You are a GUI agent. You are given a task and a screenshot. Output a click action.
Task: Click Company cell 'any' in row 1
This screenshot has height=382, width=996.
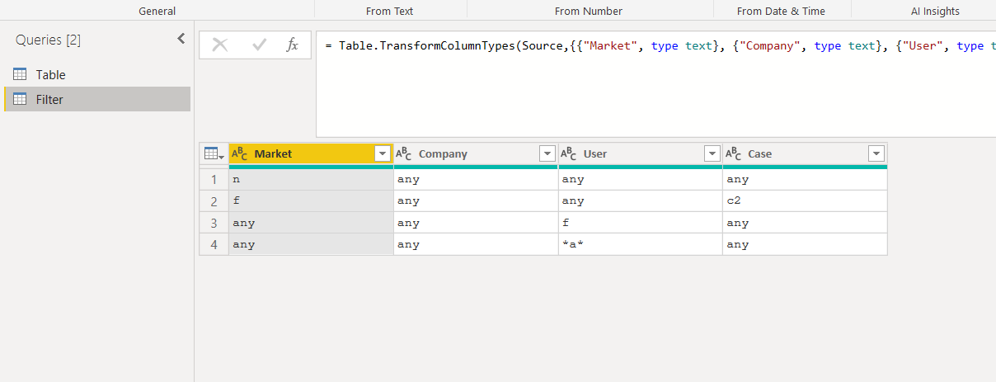click(476, 179)
